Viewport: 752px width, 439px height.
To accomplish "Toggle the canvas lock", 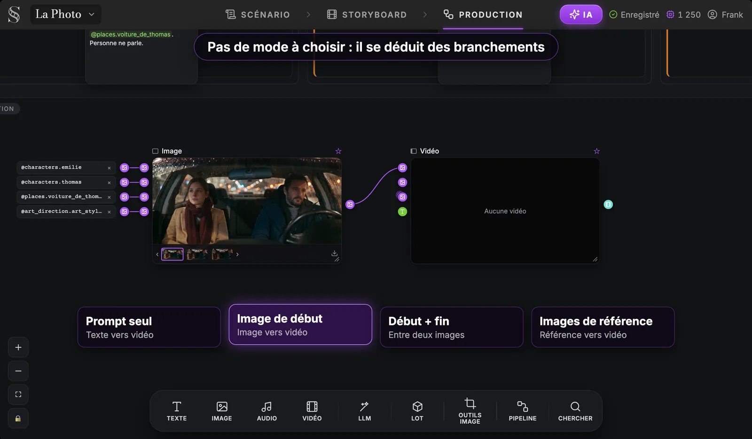I will pyautogui.click(x=18, y=418).
